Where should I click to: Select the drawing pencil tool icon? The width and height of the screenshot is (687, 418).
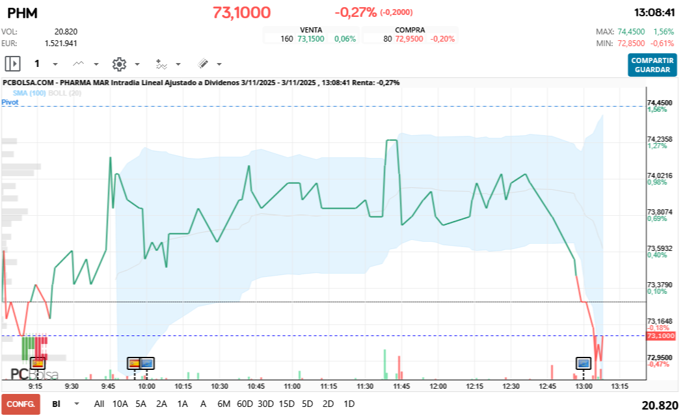click(202, 64)
